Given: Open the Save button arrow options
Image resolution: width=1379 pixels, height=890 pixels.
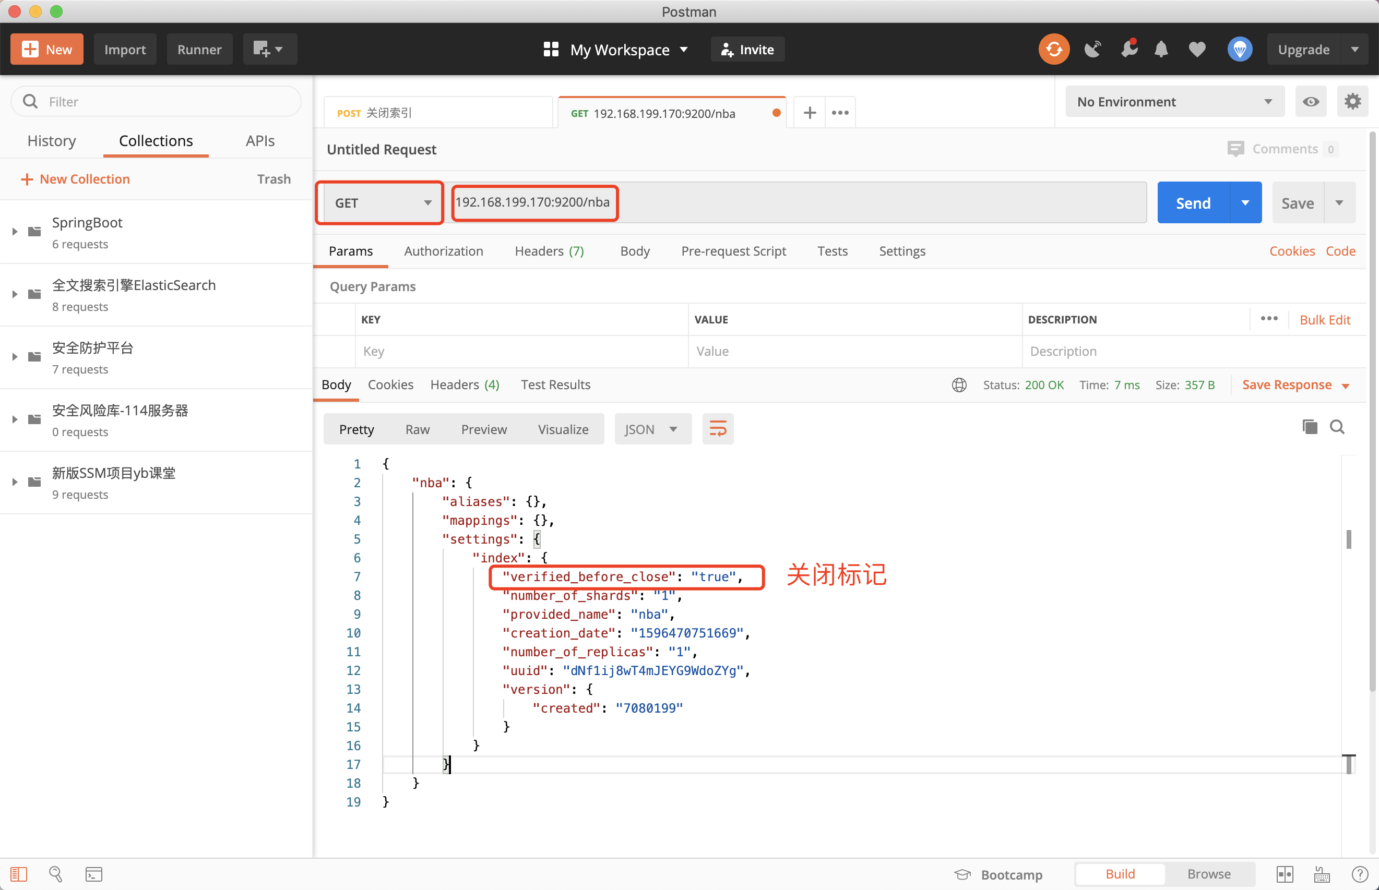Looking at the screenshot, I should pos(1339,203).
